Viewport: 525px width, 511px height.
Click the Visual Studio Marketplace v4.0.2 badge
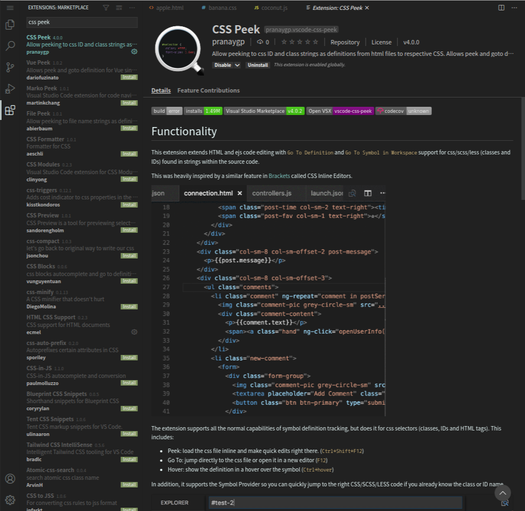pyautogui.click(x=264, y=111)
